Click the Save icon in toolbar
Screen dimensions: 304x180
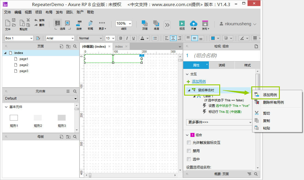(x=14, y=20)
